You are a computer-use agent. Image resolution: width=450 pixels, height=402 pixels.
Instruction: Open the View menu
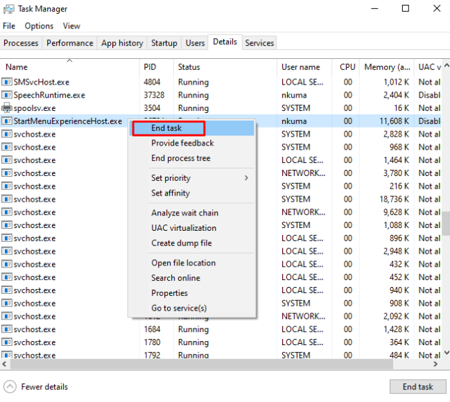click(71, 26)
